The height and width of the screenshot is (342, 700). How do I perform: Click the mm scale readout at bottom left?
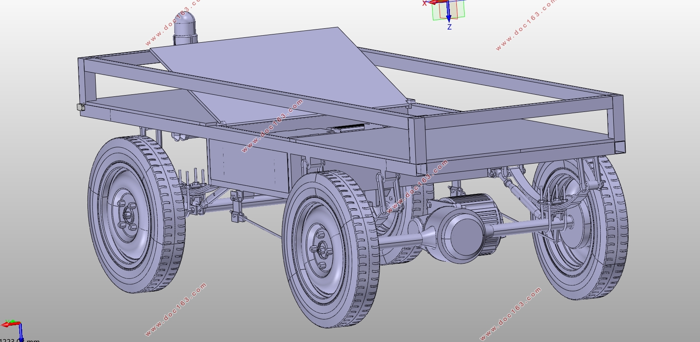pos(20,340)
